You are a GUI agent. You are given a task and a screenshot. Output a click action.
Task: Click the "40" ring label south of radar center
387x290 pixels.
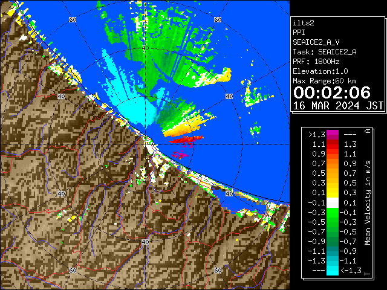145,242
